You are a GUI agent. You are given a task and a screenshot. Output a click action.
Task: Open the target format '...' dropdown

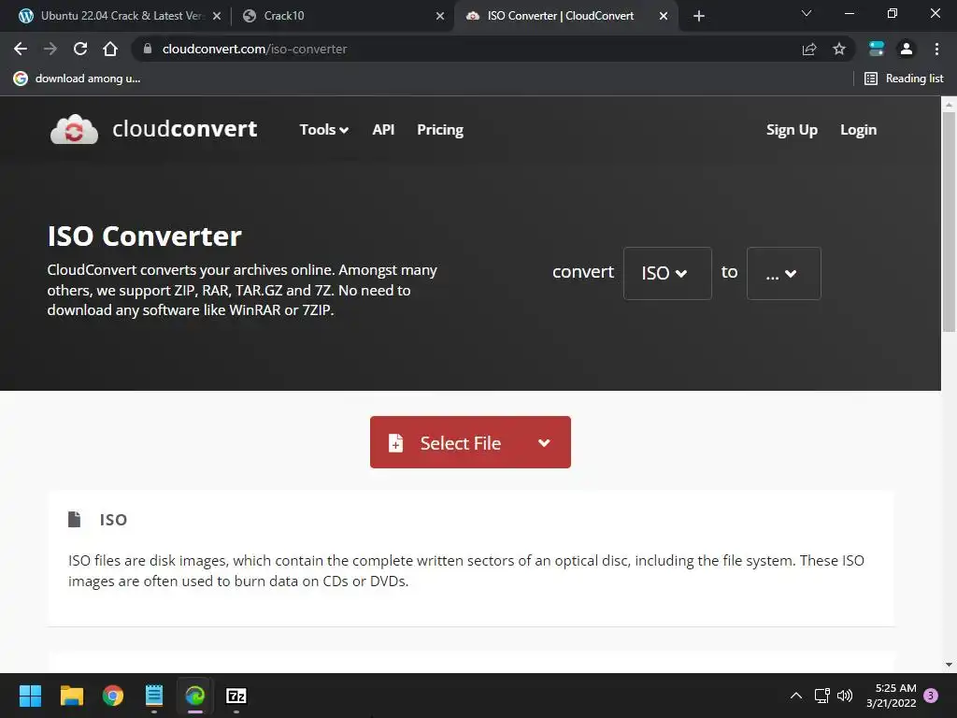pyautogui.click(x=784, y=273)
